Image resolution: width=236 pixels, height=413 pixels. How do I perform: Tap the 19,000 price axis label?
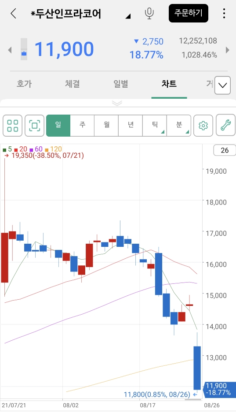[216, 171]
